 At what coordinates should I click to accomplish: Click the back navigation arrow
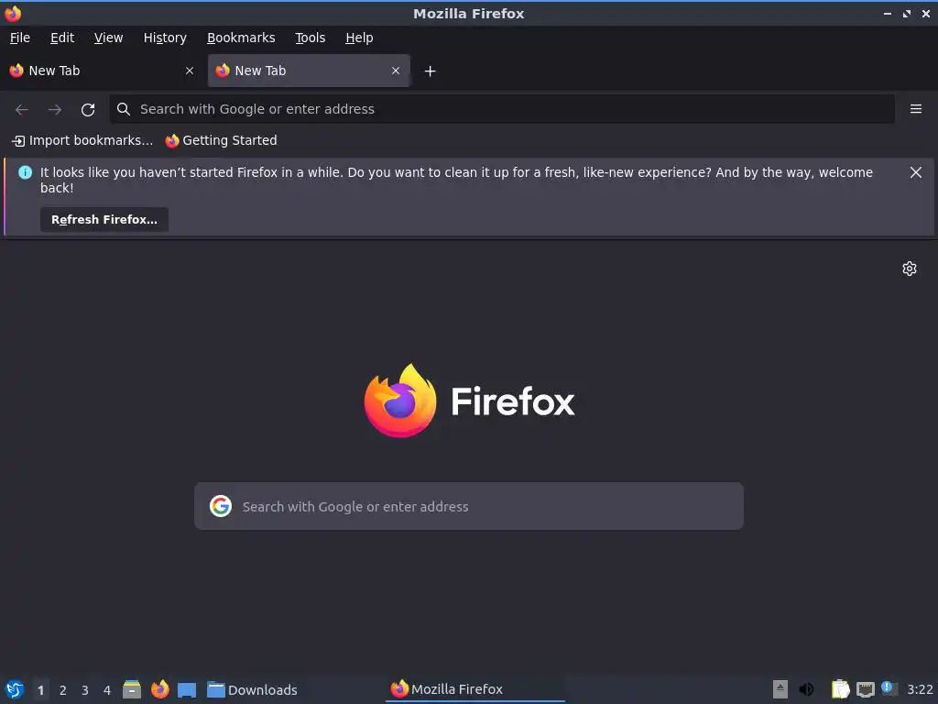click(22, 110)
